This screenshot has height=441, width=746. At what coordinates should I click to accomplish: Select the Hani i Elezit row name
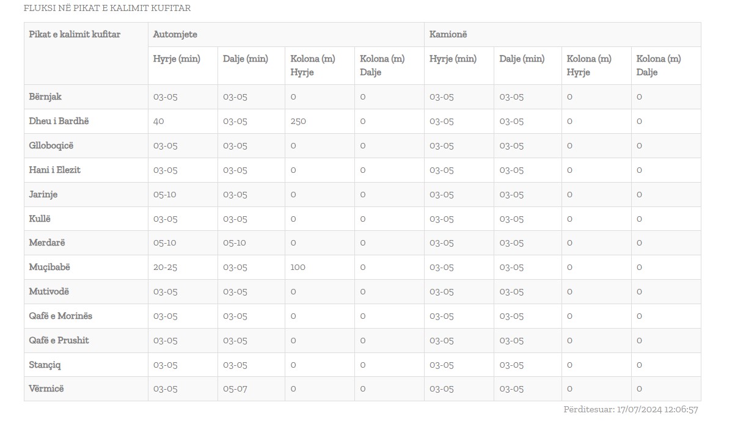pos(54,170)
